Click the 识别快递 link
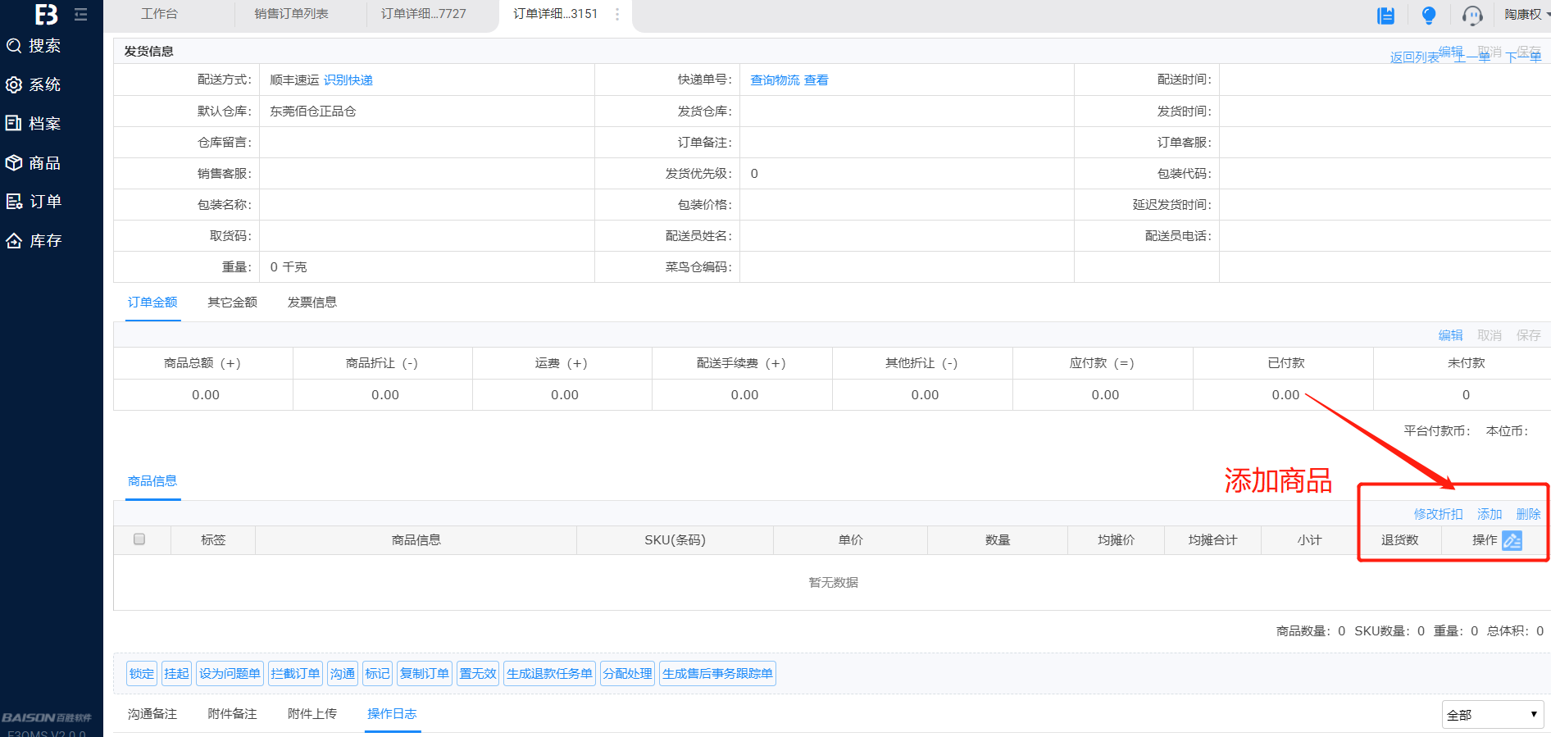Screen dimensions: 1551x737 click(348, 80)
